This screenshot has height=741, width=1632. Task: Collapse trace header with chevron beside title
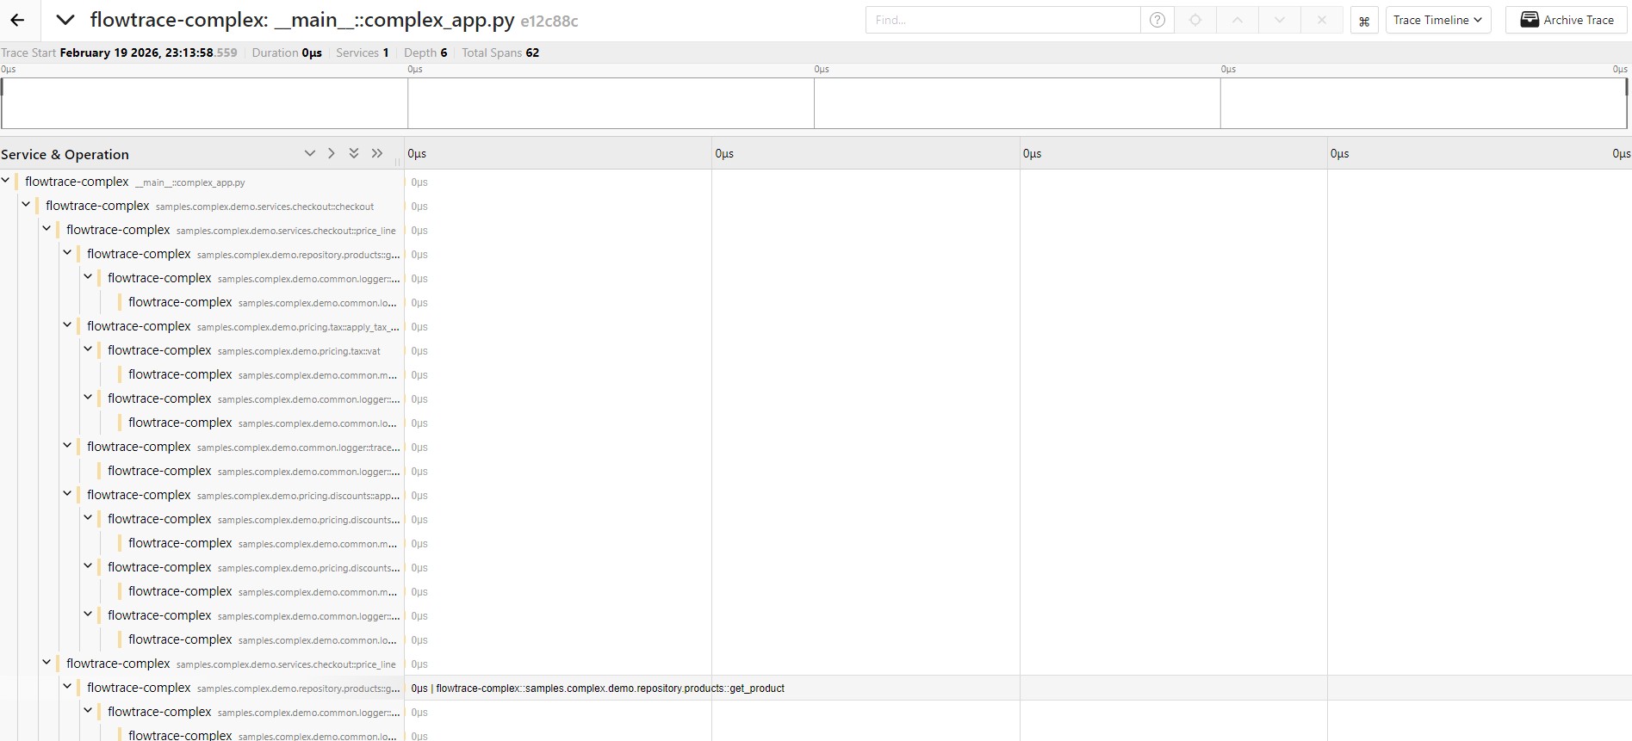tap(65, 20)
